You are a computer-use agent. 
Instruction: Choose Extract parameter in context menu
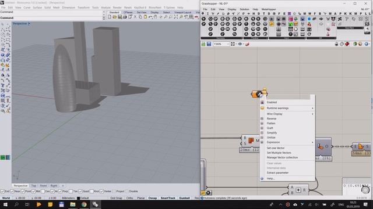[277, 173]
